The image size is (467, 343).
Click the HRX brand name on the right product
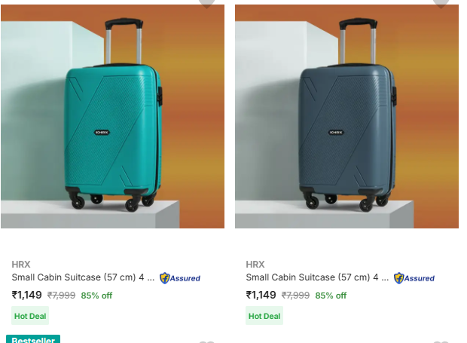[x=255, y=265]
